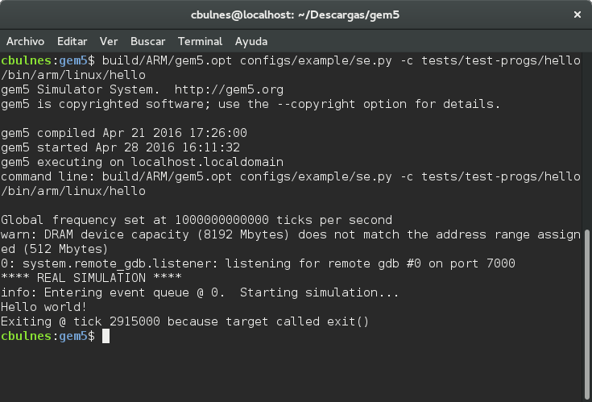Viewport: 592px width, 402px height.
Task: Open the Buscar menu
Action: [x=147, y=41]
